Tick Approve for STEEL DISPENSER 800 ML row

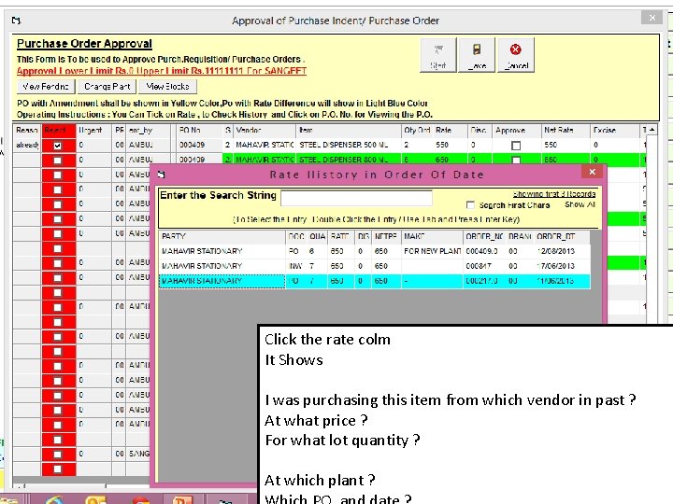516,161
